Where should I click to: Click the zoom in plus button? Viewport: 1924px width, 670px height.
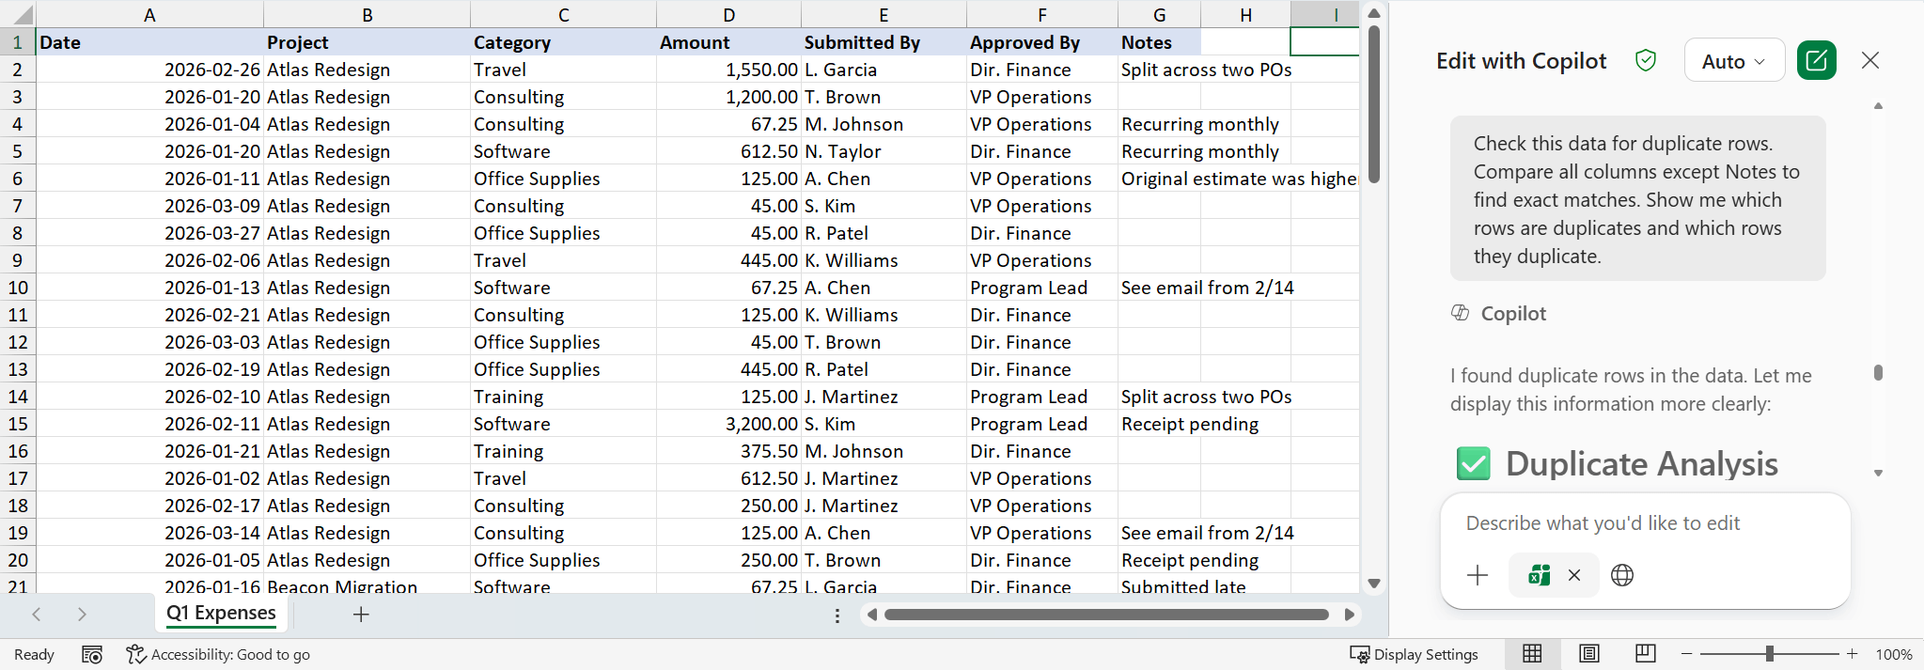[1852, 654]
